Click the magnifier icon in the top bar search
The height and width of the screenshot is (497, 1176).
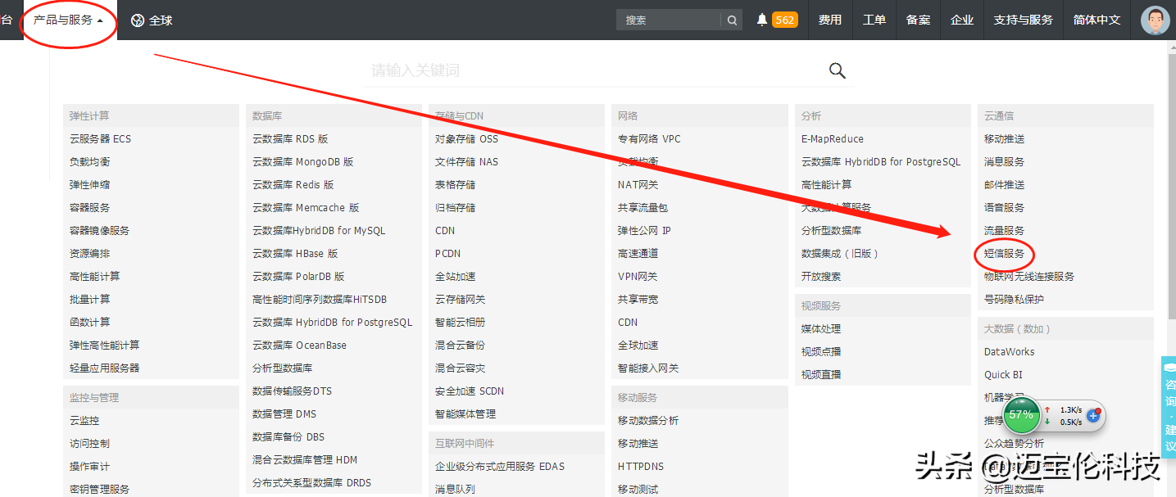click(x=732, y=20)
